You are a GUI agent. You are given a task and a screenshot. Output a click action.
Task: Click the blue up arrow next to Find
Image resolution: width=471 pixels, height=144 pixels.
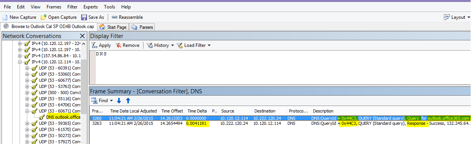pos(128,101)
